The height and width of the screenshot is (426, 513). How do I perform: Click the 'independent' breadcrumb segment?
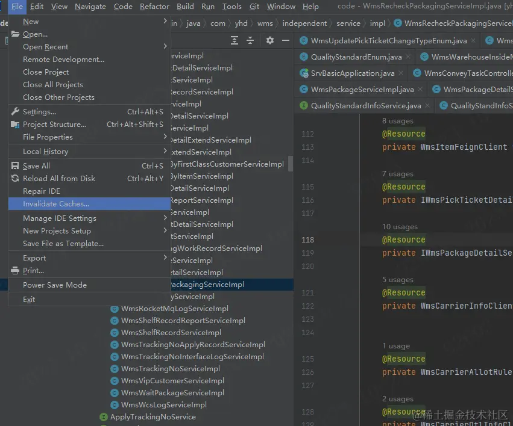click(304, 23)
